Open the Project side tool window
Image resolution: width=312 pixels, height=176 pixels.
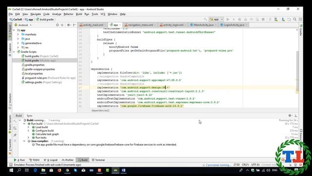(10, 31)
